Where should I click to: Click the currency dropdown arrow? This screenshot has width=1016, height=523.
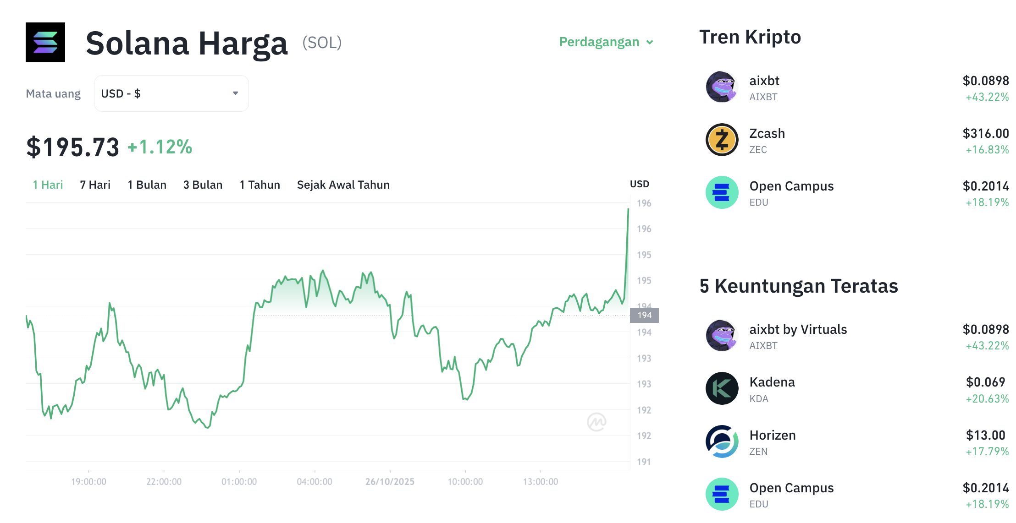(x=235, y=93)
